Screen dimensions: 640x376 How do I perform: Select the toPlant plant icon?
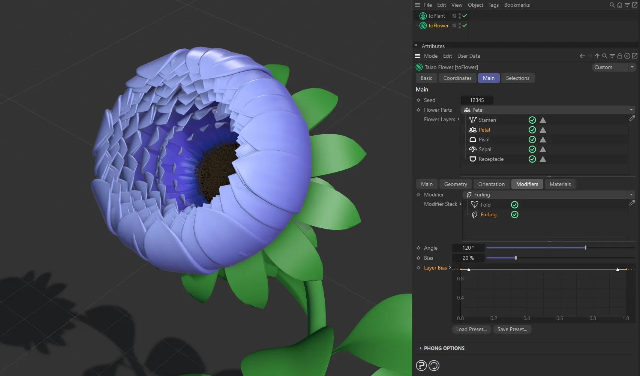coord(423,16)
